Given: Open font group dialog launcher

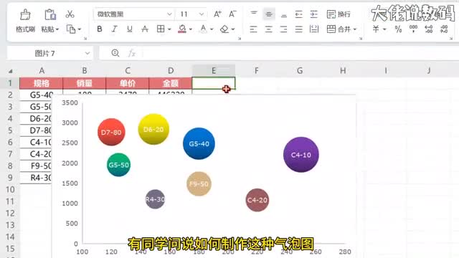Looking at the screenshot, I should tap(240, 39).
